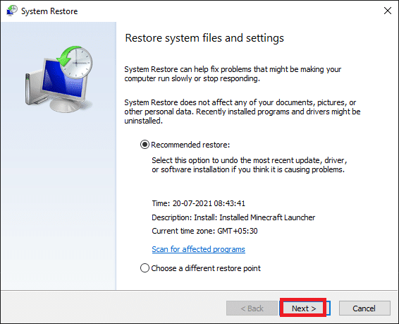Select Choose a different restore point radio button
Viewport: 399px width, 324px height.
click(x=145, y=268)
